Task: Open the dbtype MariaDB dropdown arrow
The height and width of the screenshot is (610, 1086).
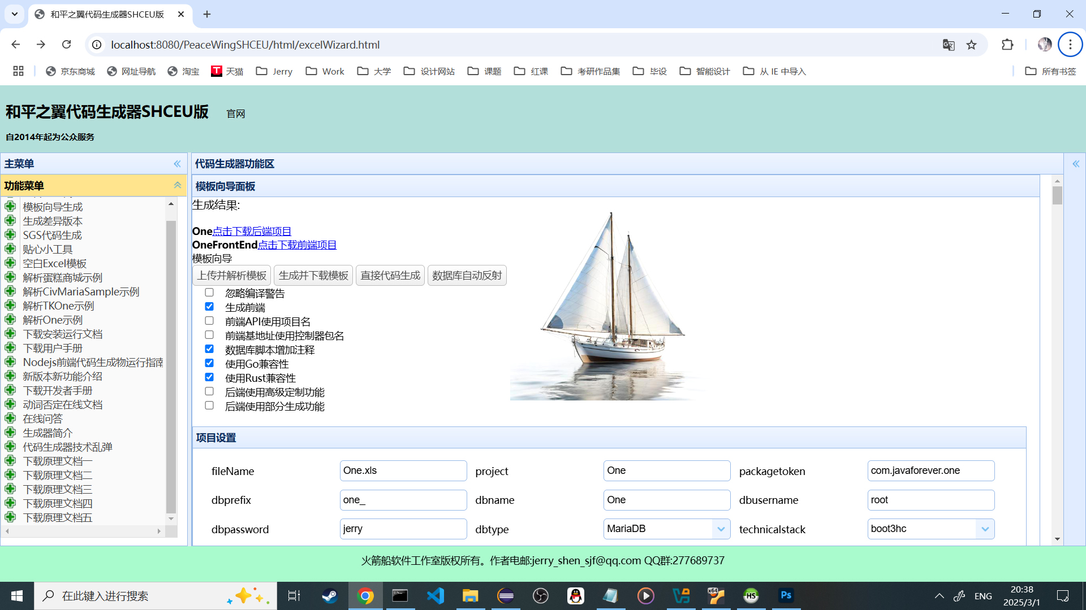Action: (721, 529)
